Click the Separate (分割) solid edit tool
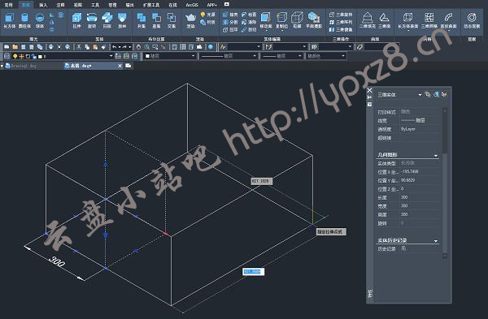This screenshot has width=488, height=319. click(230, 22)
